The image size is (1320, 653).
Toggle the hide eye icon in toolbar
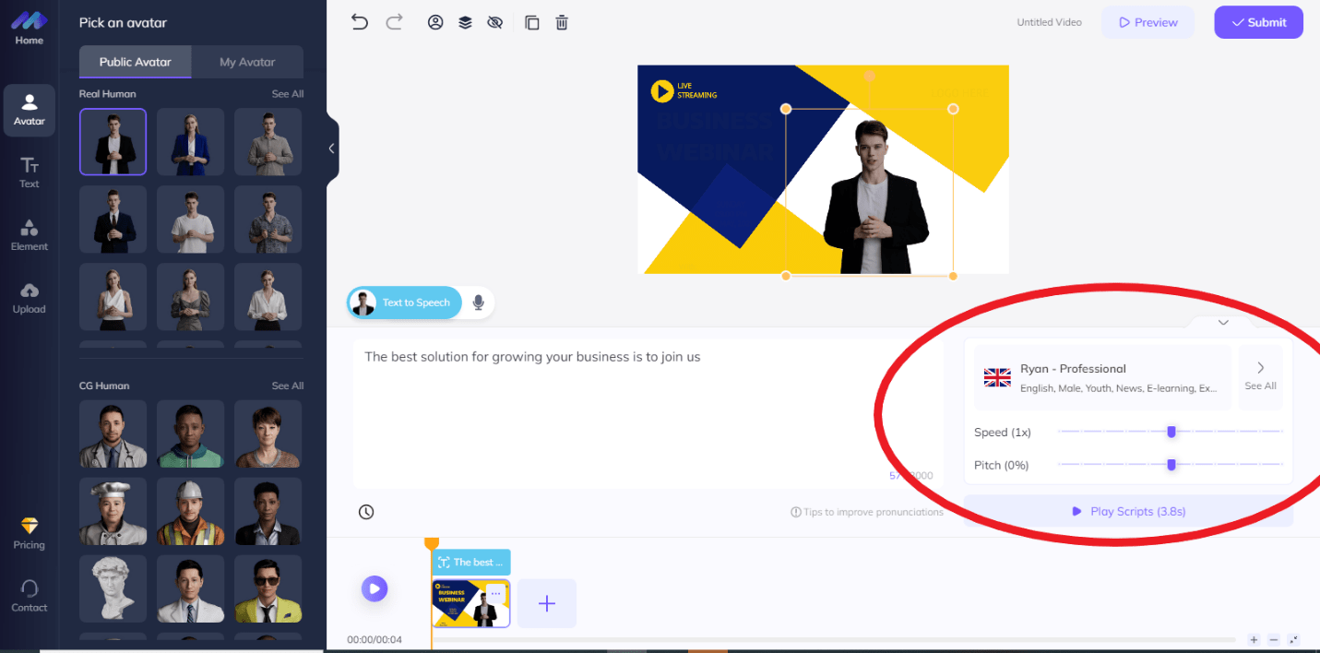coord(494,22)
